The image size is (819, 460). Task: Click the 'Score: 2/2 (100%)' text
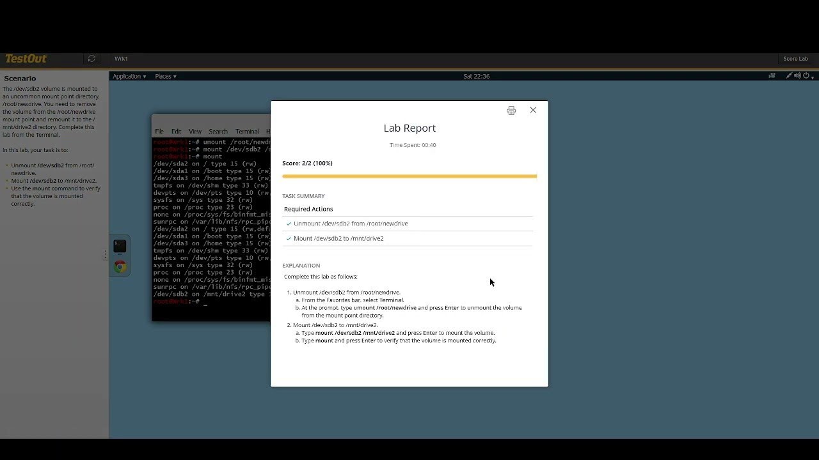pos(308,163)
